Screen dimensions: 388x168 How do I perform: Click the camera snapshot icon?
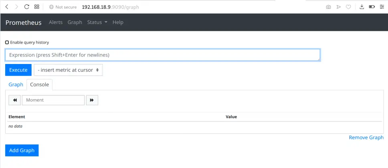pos(328,7)
